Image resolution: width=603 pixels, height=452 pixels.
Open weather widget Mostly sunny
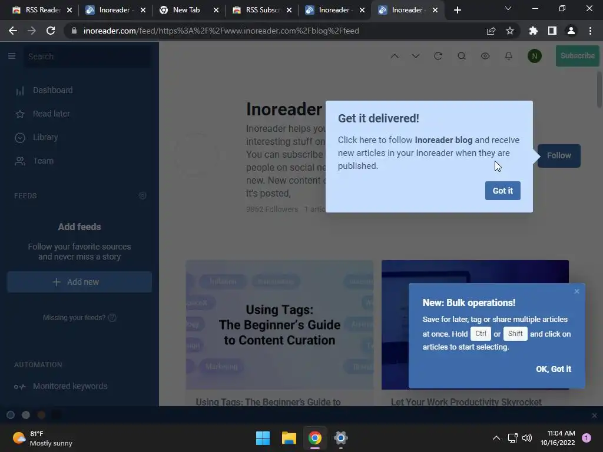coord(42,438)
